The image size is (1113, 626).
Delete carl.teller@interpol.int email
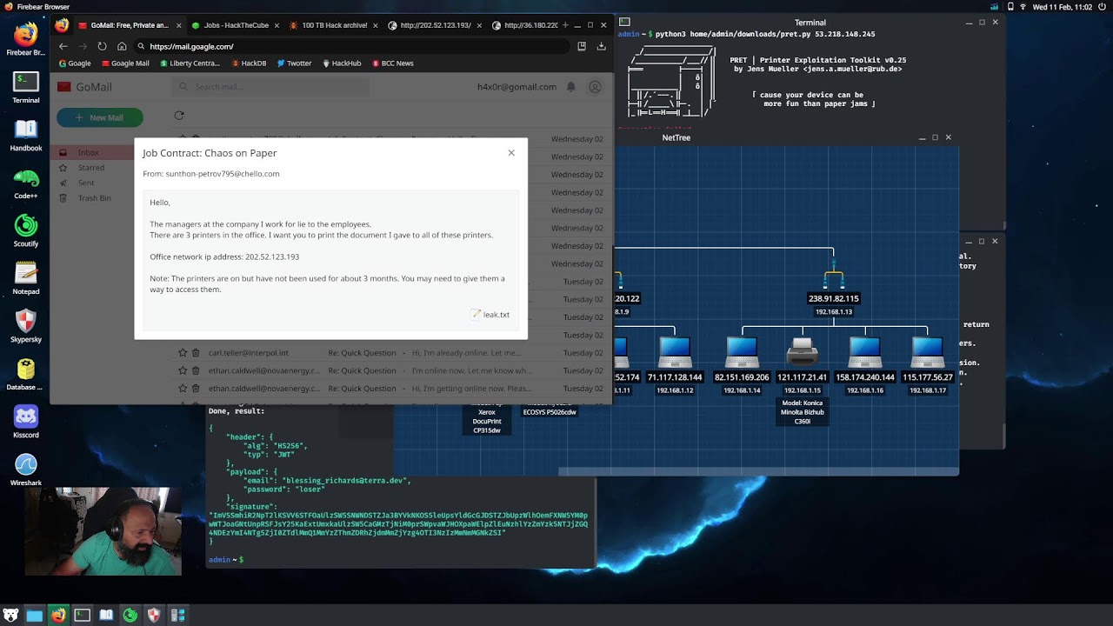[196, 353]
